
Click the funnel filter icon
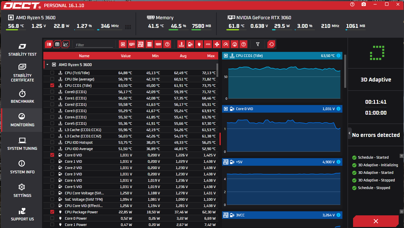(258, 44)
